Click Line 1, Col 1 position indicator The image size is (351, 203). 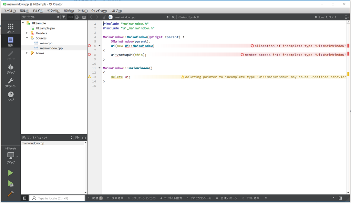point(327,17)
